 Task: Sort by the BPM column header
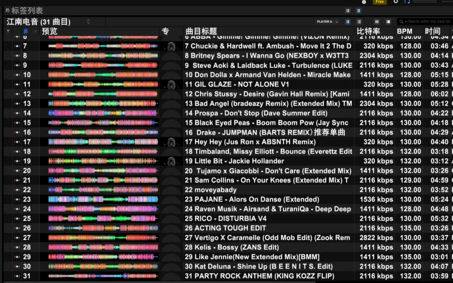(404, 31)
